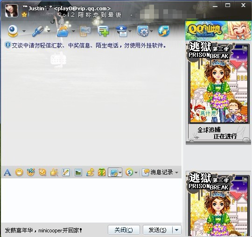Click the globe screen-sharing icon
This screenshot has height=237, width=252.
pos(164,31)
